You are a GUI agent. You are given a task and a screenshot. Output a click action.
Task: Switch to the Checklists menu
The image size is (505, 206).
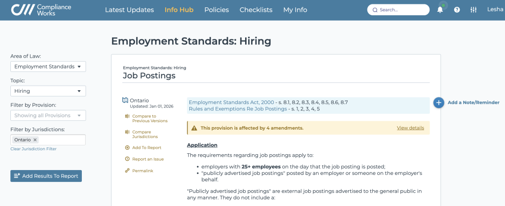[x=256, y=10]
